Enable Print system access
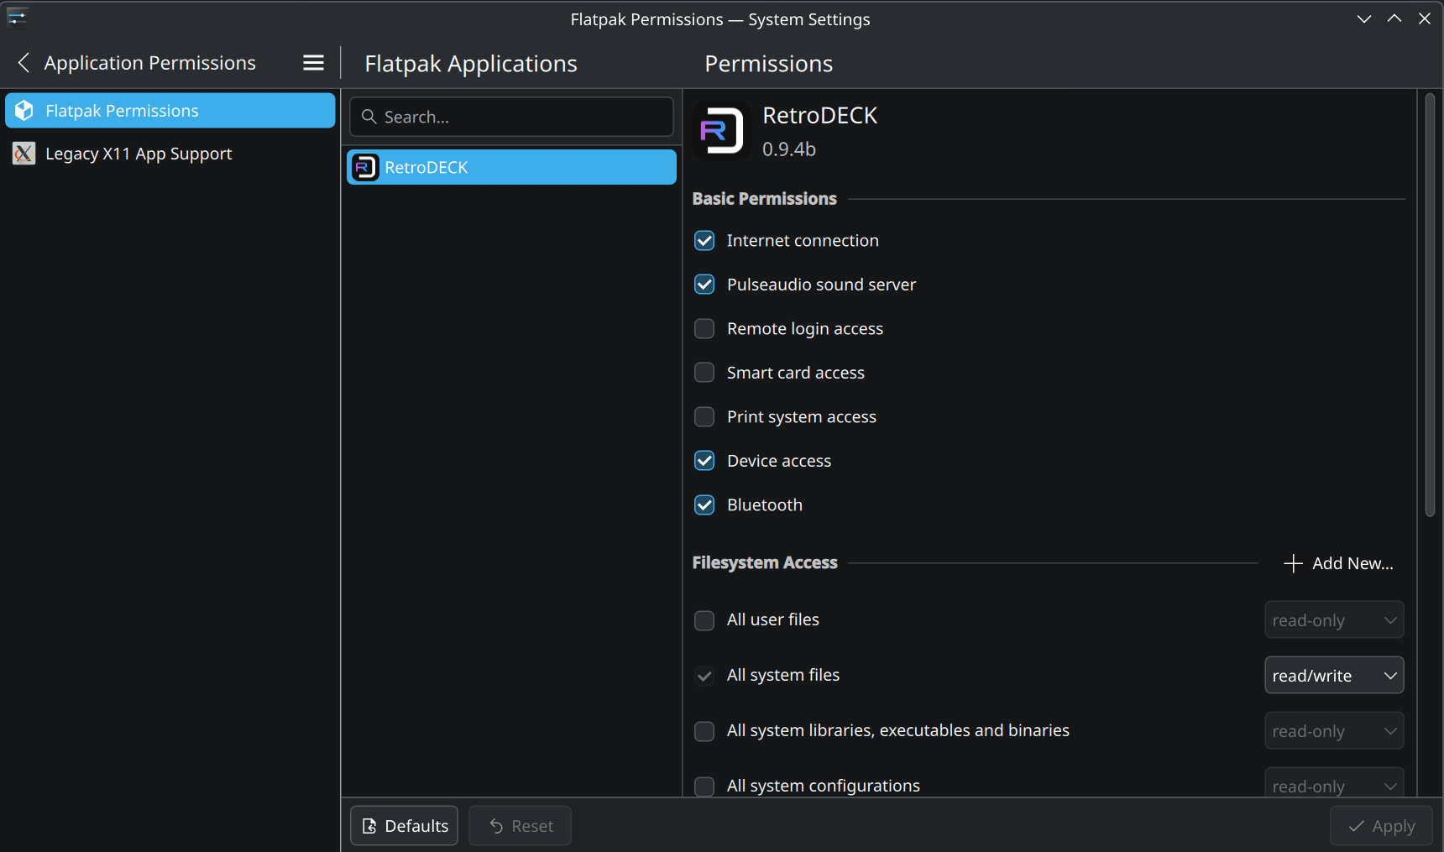The image size is (1444, 852). [x=704, y=417]
